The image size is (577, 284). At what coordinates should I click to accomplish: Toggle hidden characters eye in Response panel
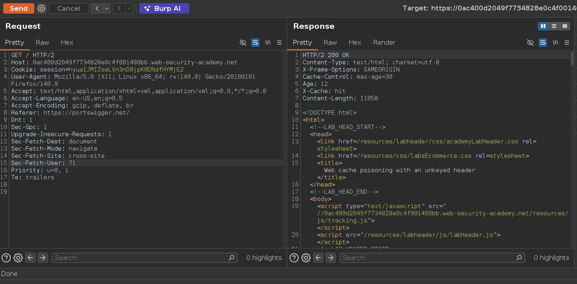530,42
